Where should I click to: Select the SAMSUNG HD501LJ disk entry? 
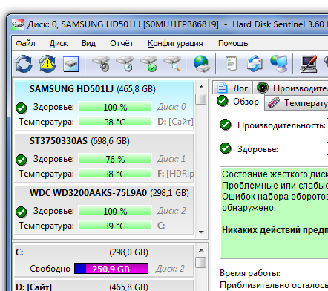104,105
